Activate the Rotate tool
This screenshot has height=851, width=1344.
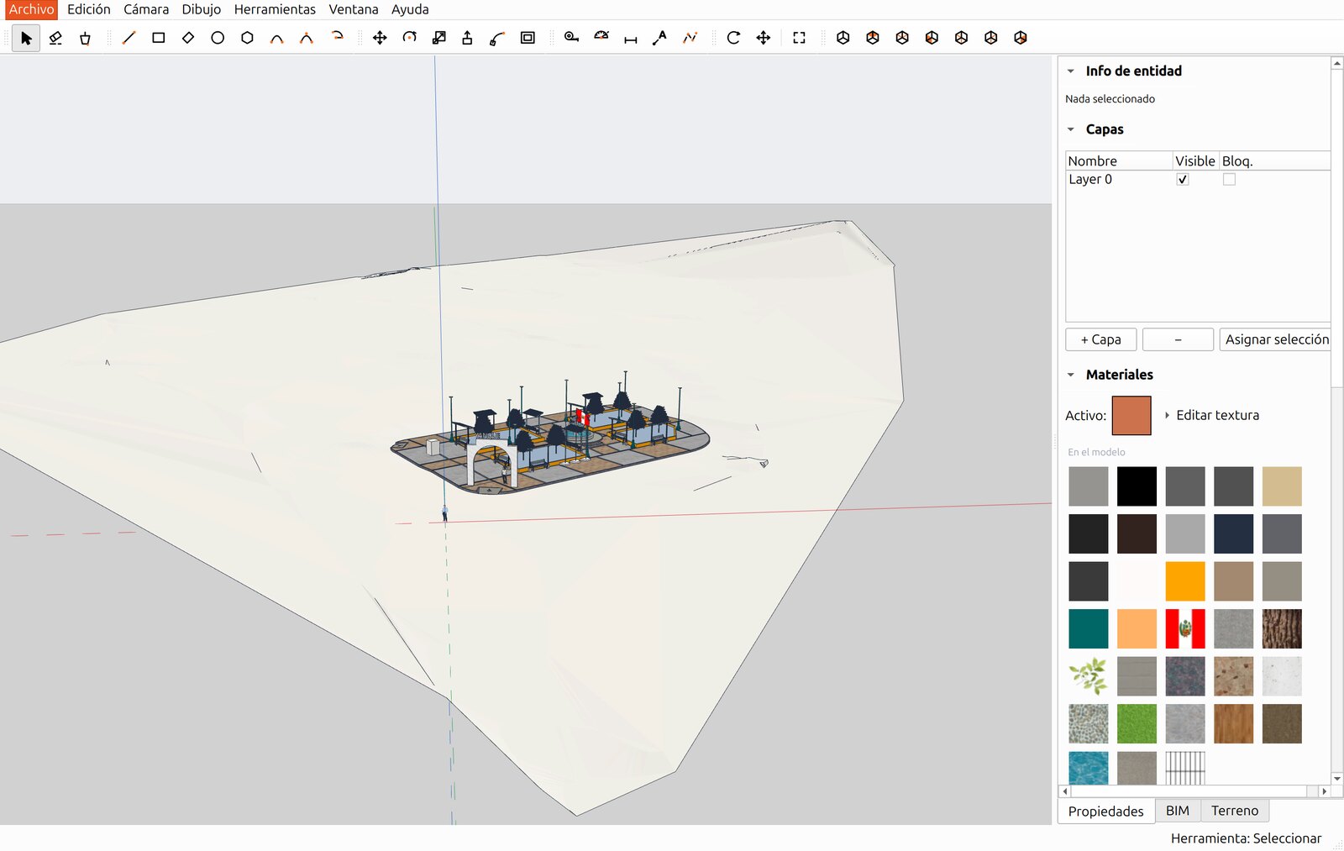(409, 38)
